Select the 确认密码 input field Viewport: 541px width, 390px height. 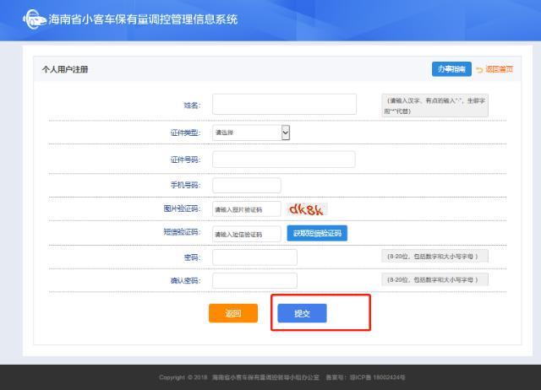coord(254,280)
